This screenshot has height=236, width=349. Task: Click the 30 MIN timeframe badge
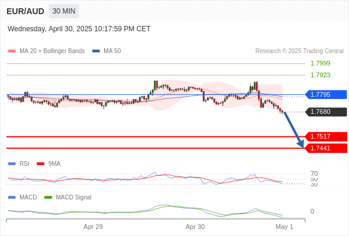64,11
